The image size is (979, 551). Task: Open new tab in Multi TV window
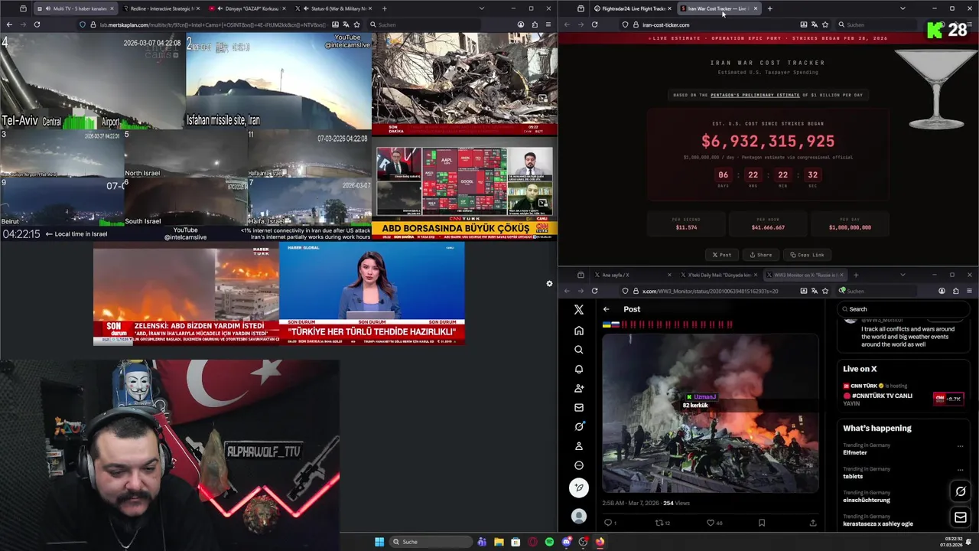pos(384,8)
